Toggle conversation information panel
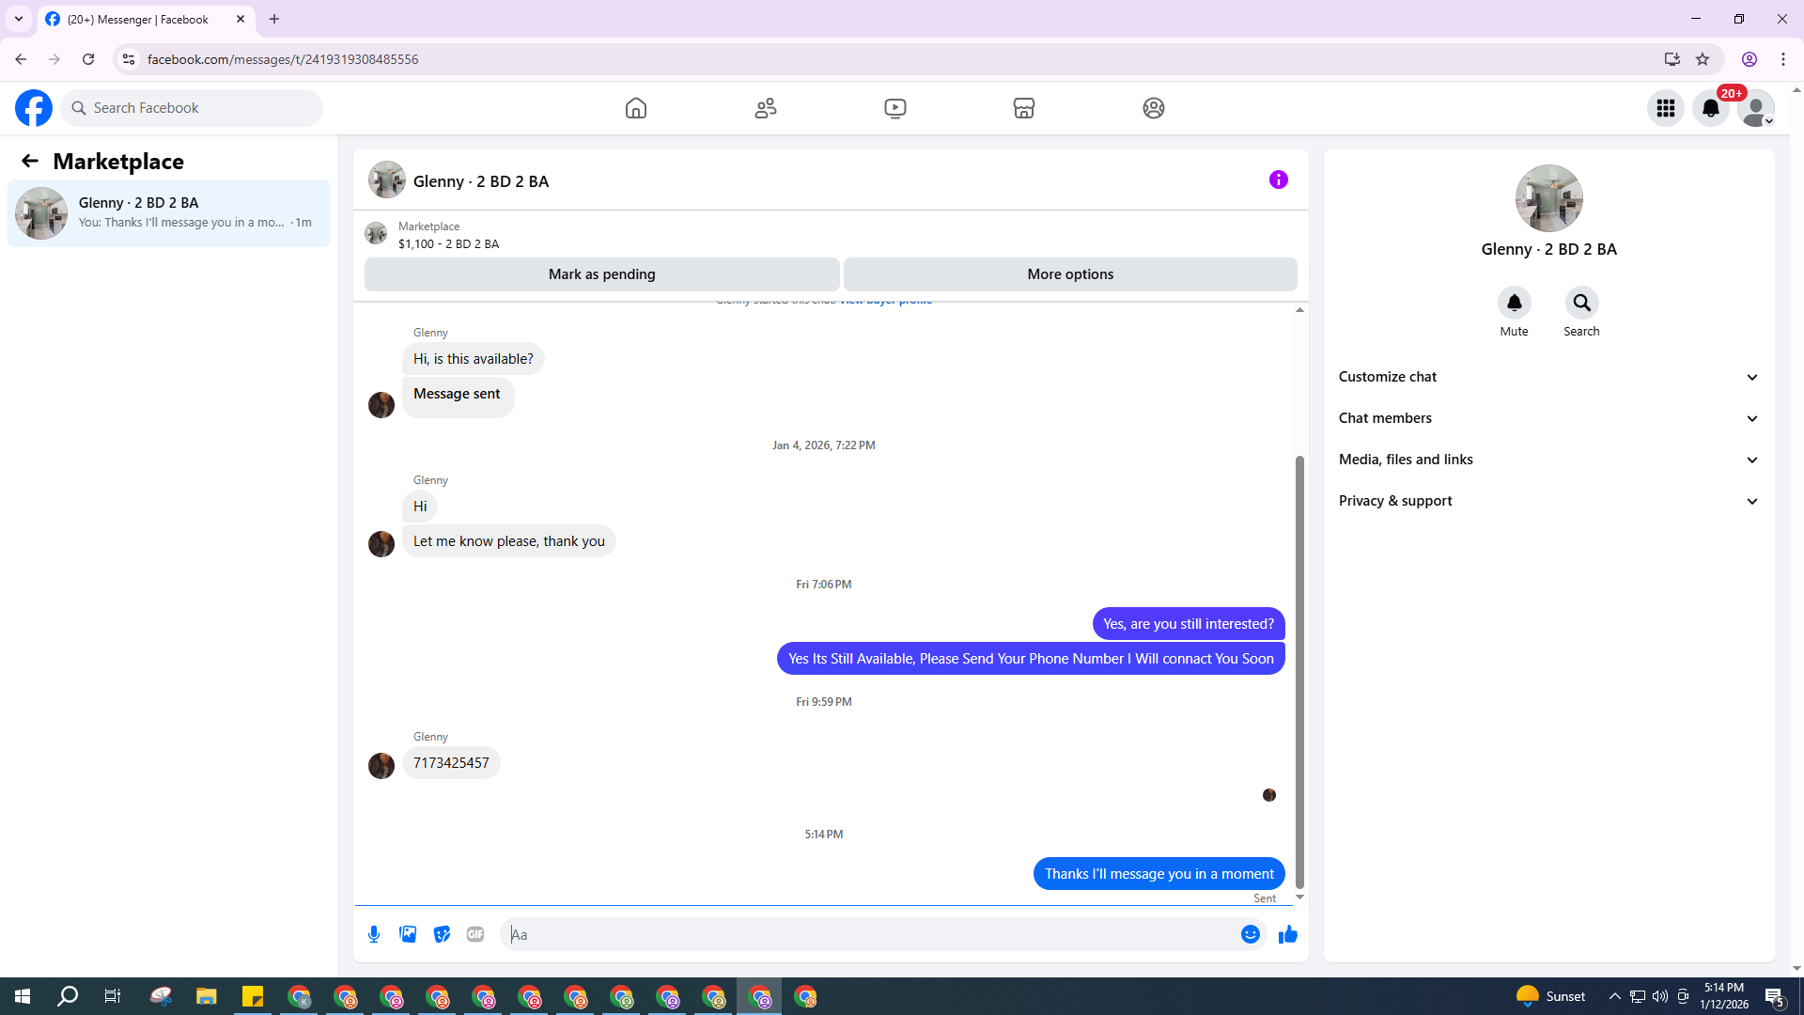The width and height of the screenshot is (1804, 1015). coord(1278,180)
